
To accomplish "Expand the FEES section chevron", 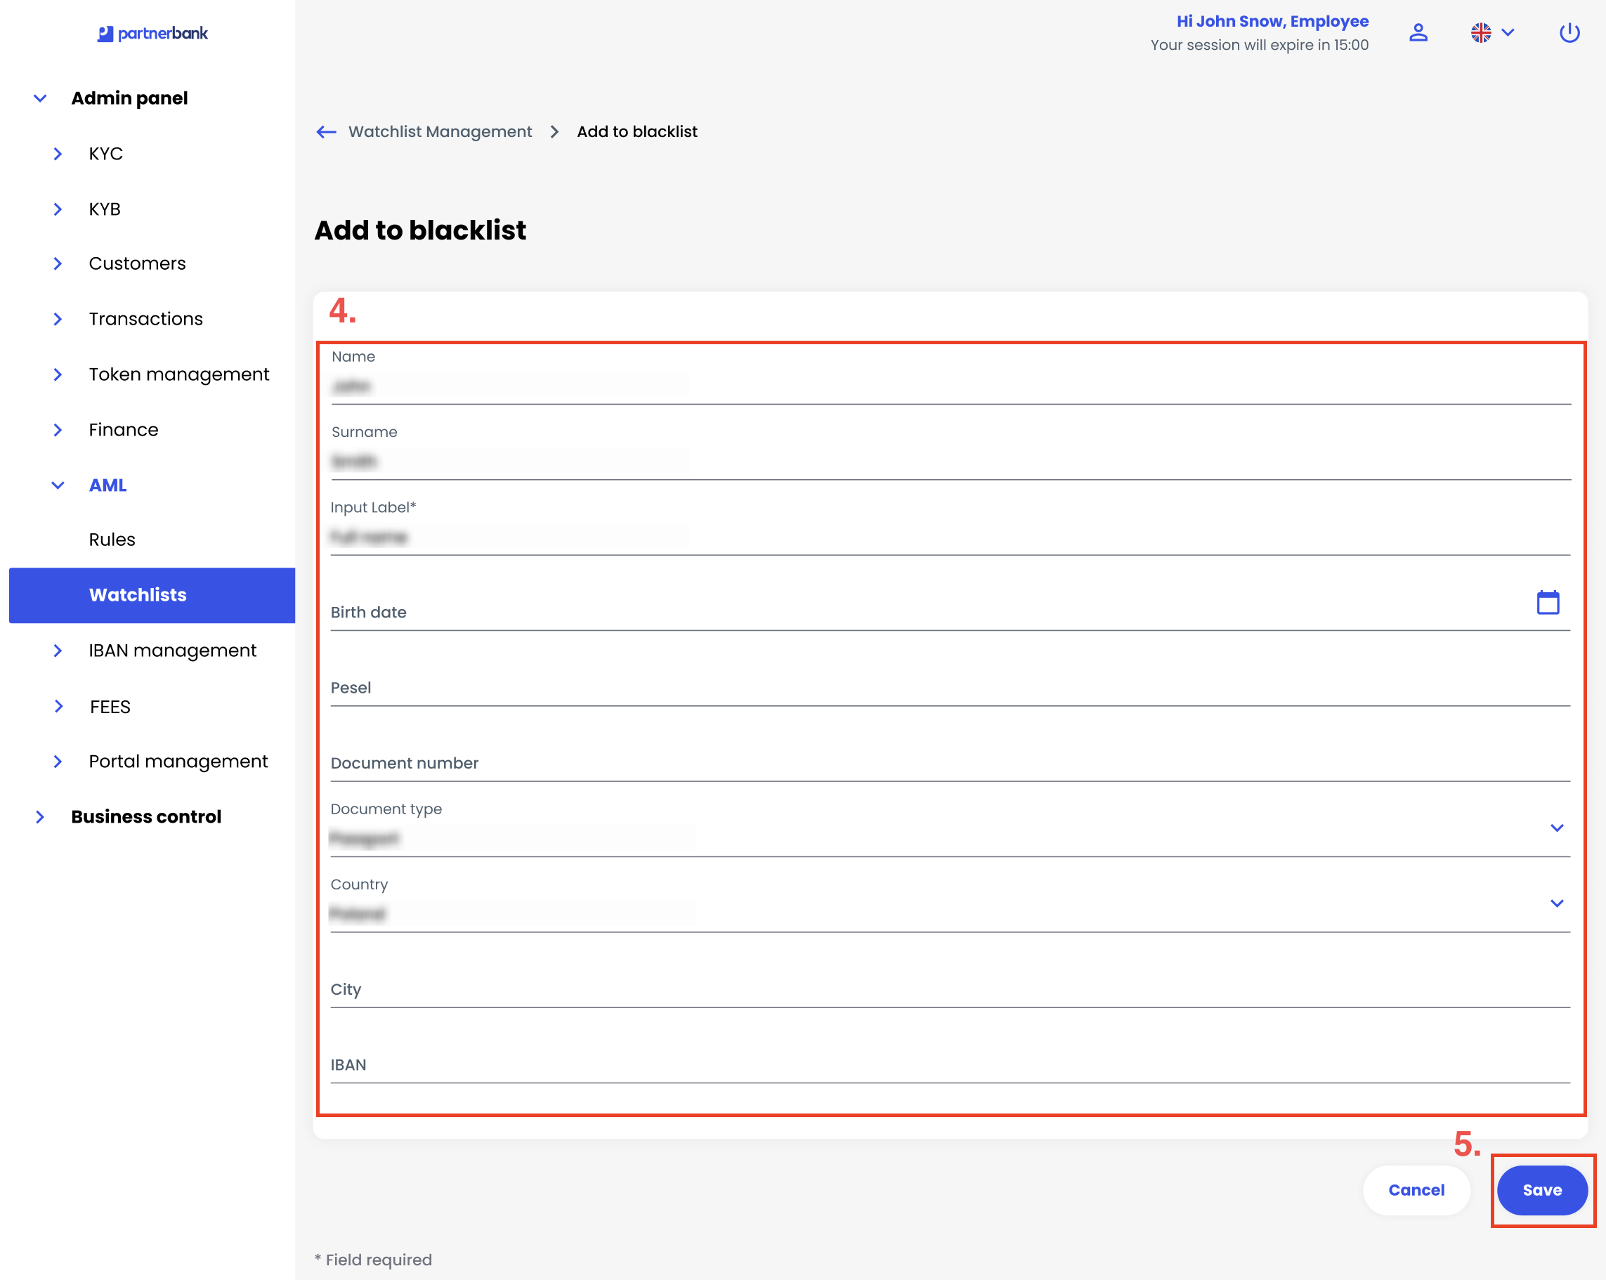I will 58,706.
